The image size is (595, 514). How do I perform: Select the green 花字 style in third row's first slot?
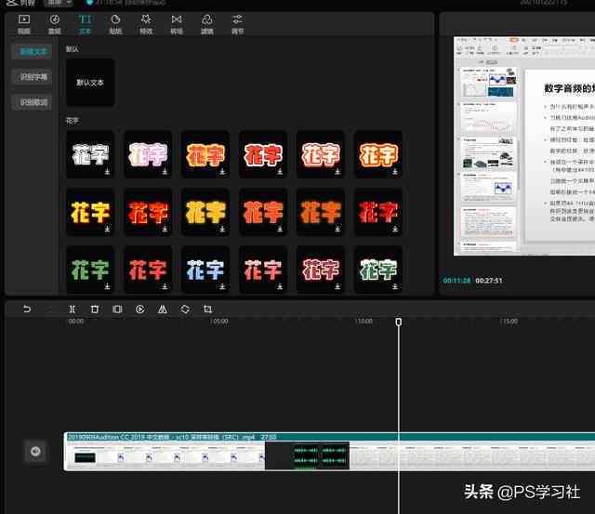click(x=90, y=270)
